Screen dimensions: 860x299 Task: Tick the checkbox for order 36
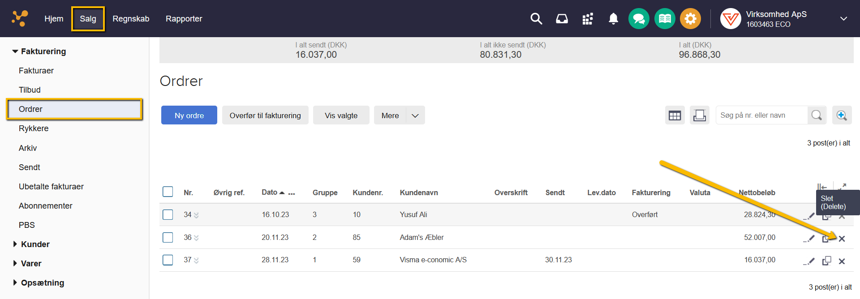(168, 237)
